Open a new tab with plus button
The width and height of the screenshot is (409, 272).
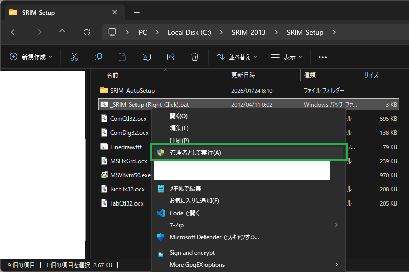pos(137,12)
